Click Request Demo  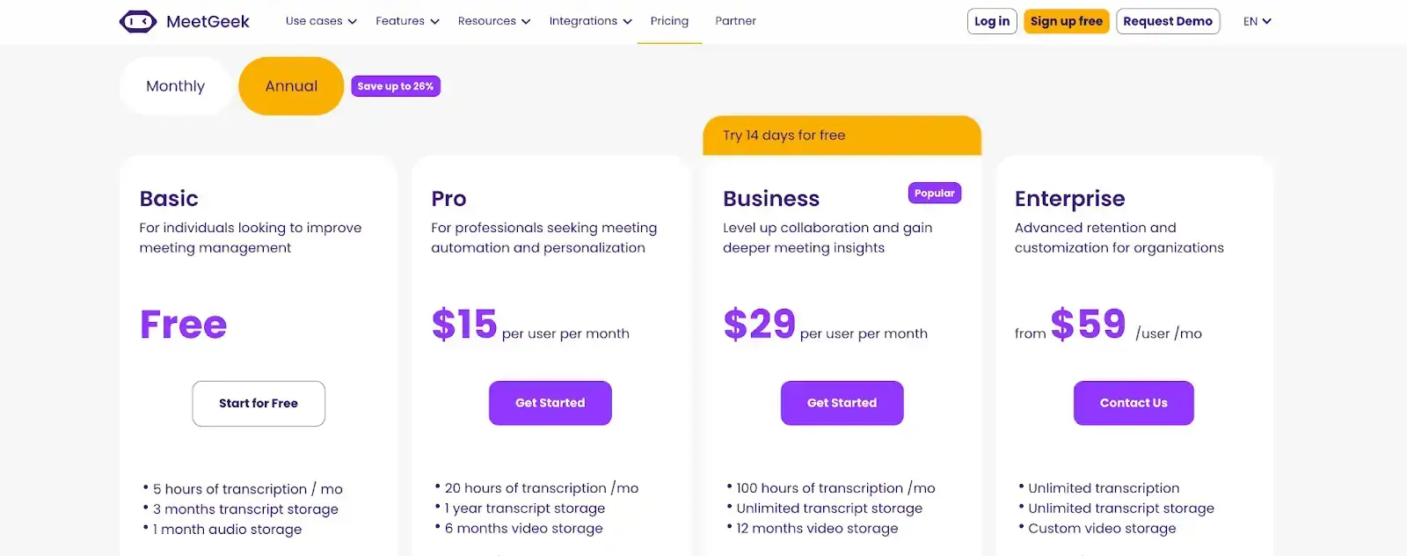1169,20
